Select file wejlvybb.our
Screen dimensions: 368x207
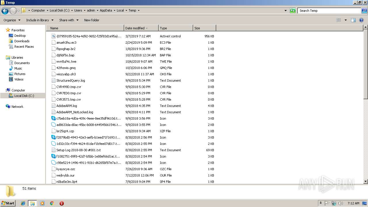(x=66, y=175)
